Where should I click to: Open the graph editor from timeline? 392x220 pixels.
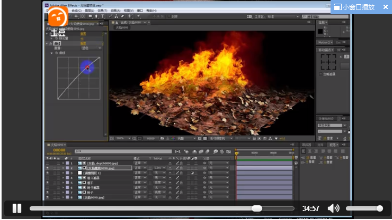[x=228, y=151]
